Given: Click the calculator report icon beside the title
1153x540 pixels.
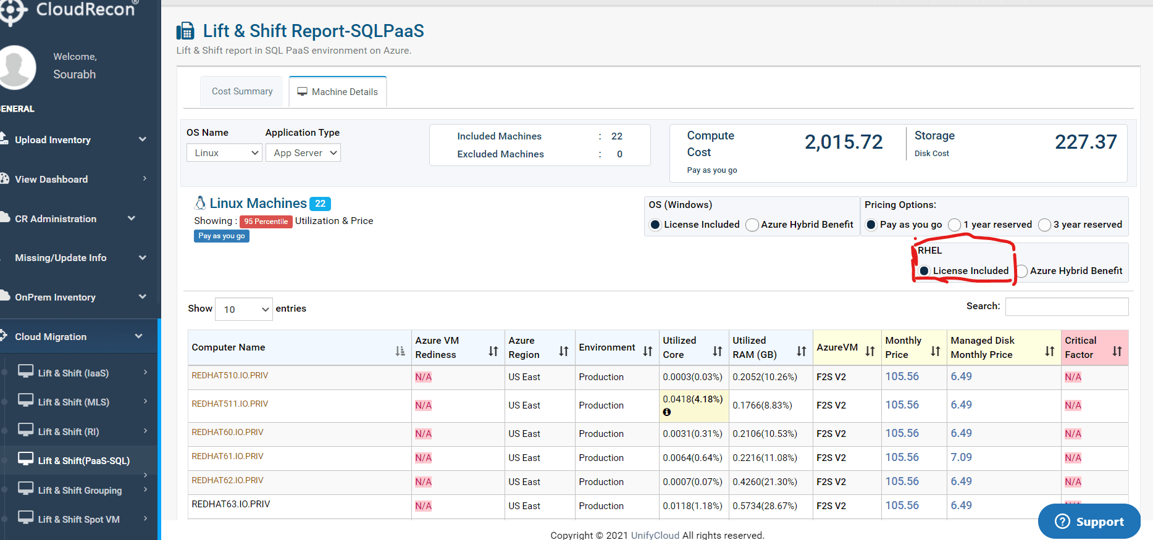Looking at the screenshot, I should [x=185, y=31].
